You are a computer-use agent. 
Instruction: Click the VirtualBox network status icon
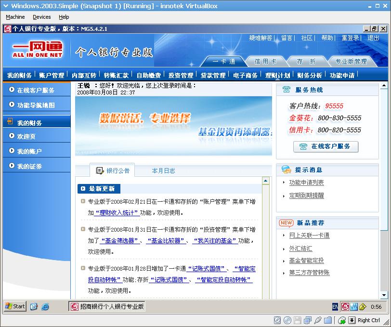click(308, 320)
